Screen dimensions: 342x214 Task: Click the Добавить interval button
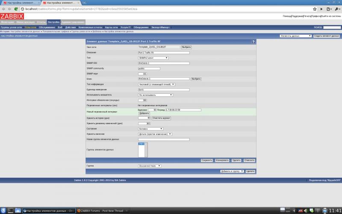[144, 113]
